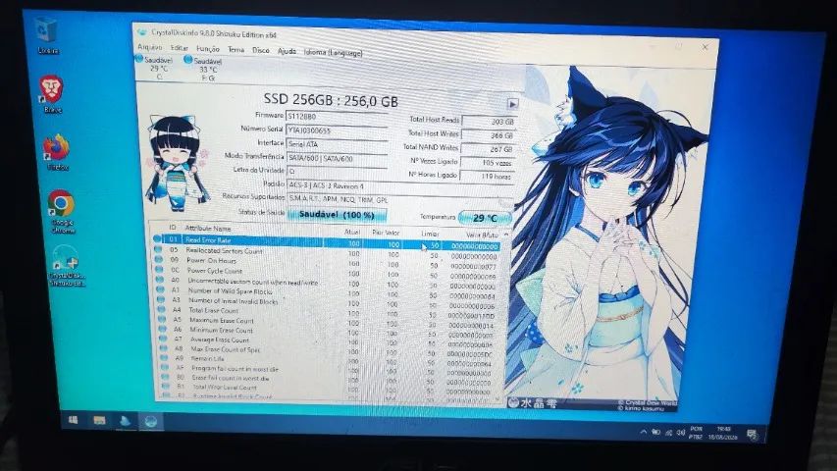Viewport: 837px width, 471px height.
Task: Select the Average Erase Count row
Action: tap(328, 340)
